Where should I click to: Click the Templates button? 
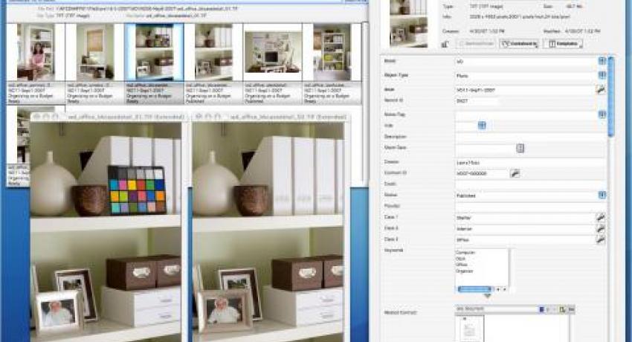click(563, 44)
